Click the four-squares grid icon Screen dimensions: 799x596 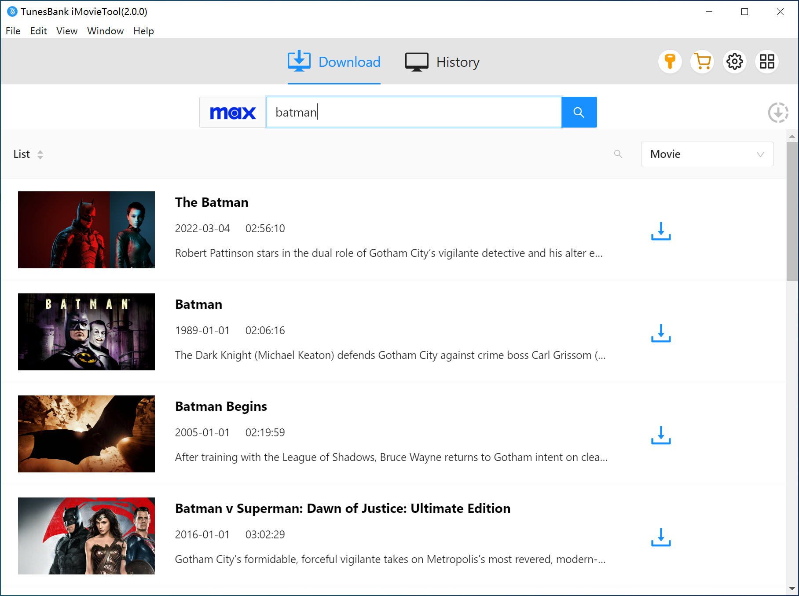[767, 62]
